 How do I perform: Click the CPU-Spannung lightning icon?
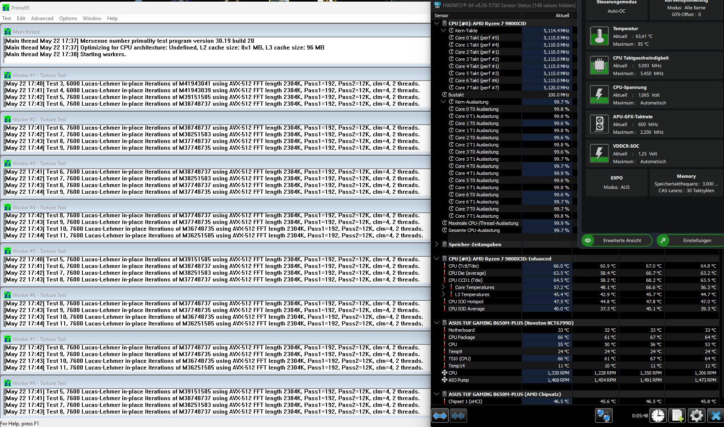599,94
